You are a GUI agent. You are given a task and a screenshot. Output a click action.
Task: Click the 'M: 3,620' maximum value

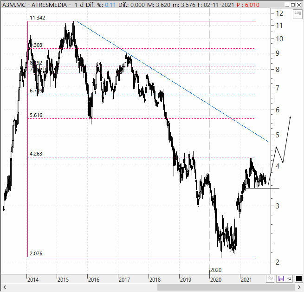[x=159, y=5]
